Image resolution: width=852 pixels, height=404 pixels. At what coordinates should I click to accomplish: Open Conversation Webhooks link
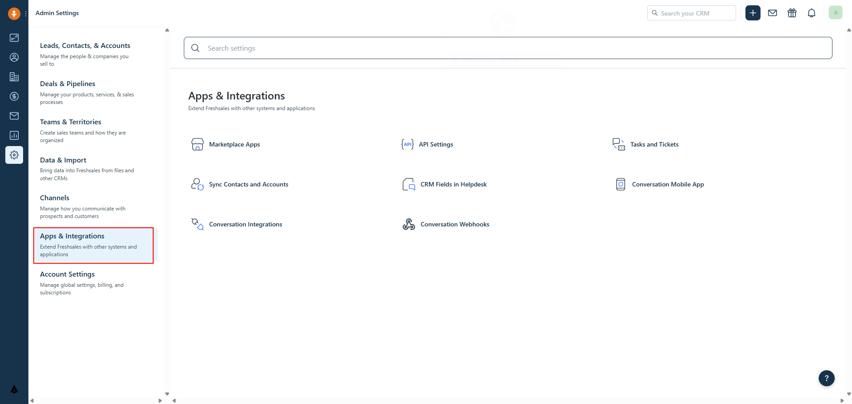tap(455, 224)
